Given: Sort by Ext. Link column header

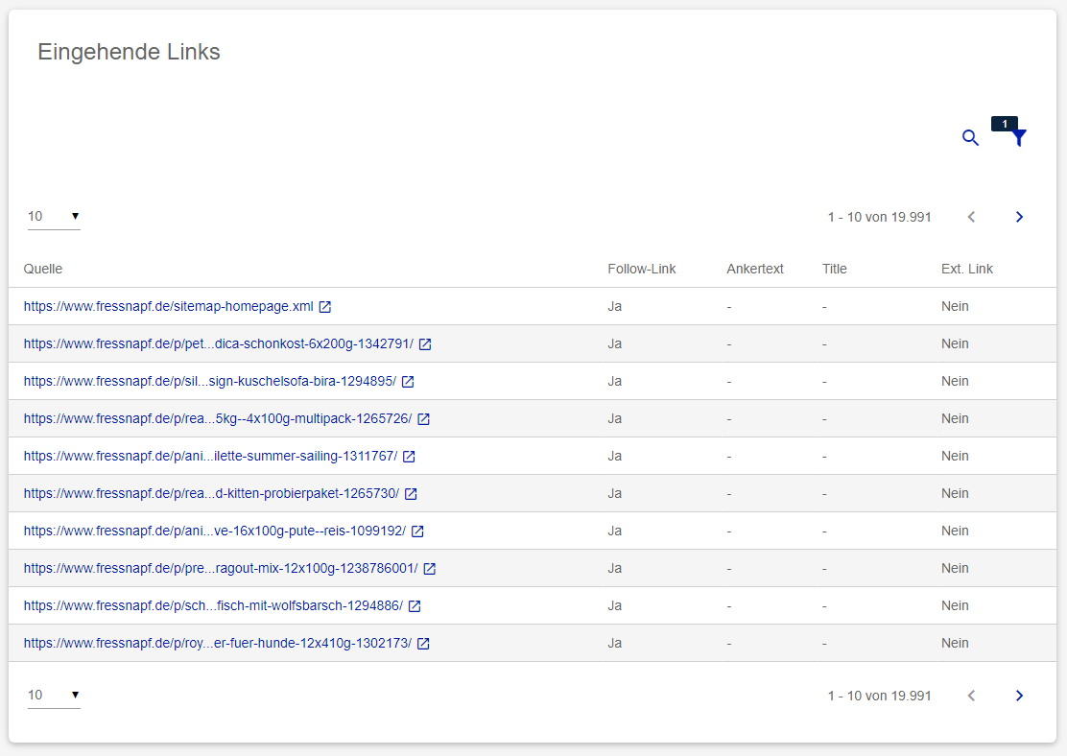Looking at the screenshot, I should (967, 269).
